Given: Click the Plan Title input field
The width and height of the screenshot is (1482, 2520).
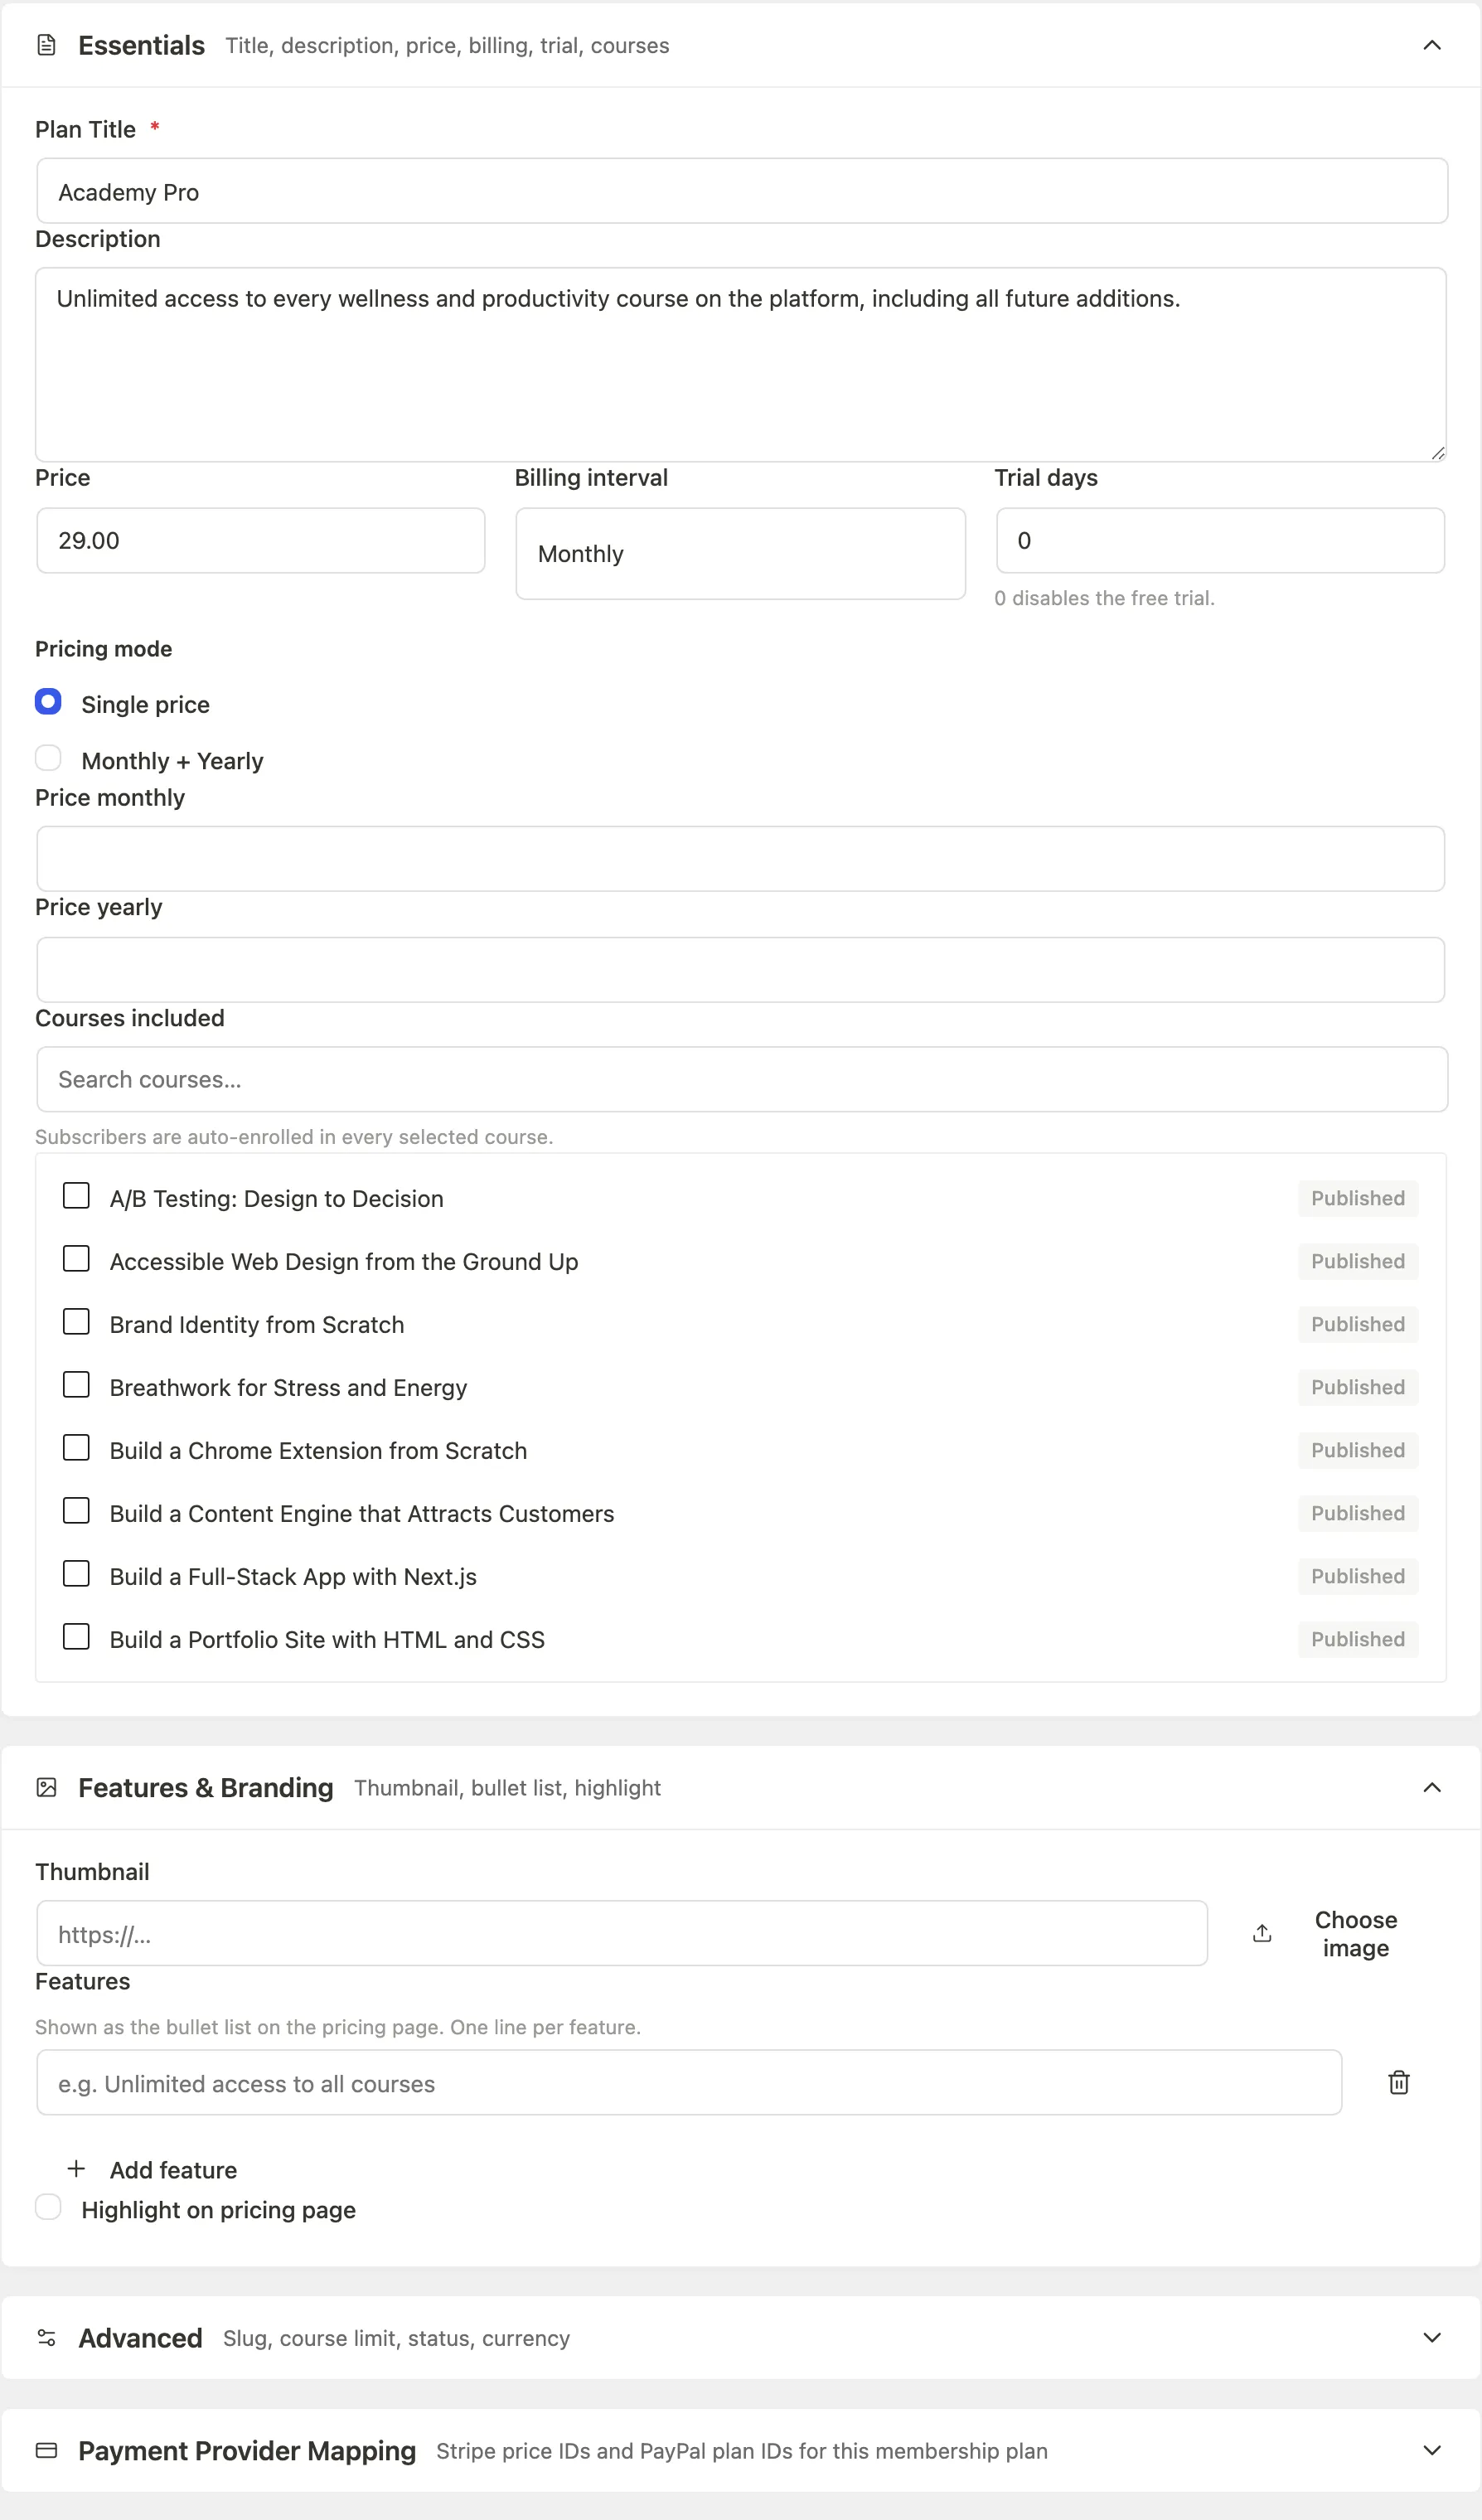Looking at the screenshot, I should (x=742, y=191).
